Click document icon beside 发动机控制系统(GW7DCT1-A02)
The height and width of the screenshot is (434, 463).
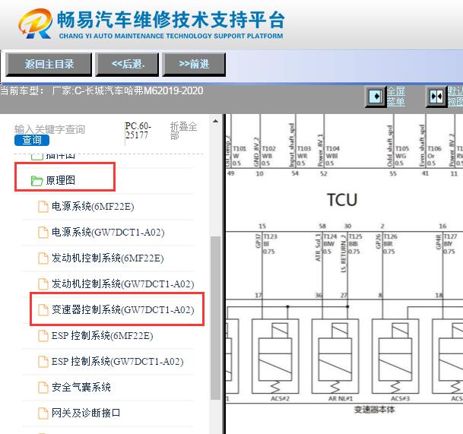[43, 284]
